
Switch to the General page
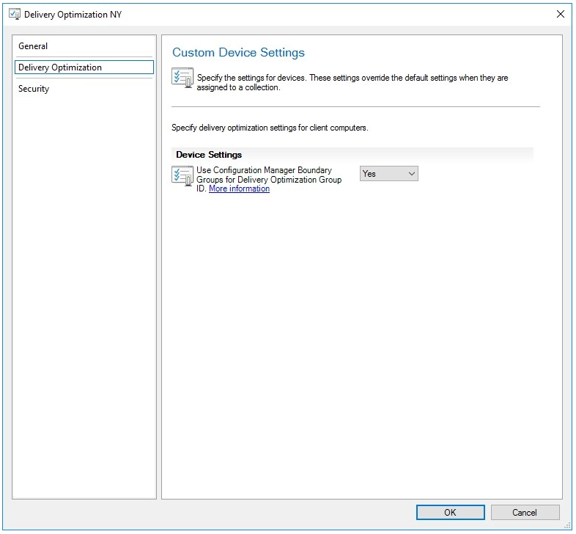pyautogui.click(x=33, y=46)
